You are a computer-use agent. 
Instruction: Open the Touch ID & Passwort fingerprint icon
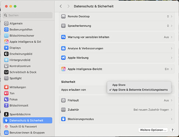[x=6, y=126]
